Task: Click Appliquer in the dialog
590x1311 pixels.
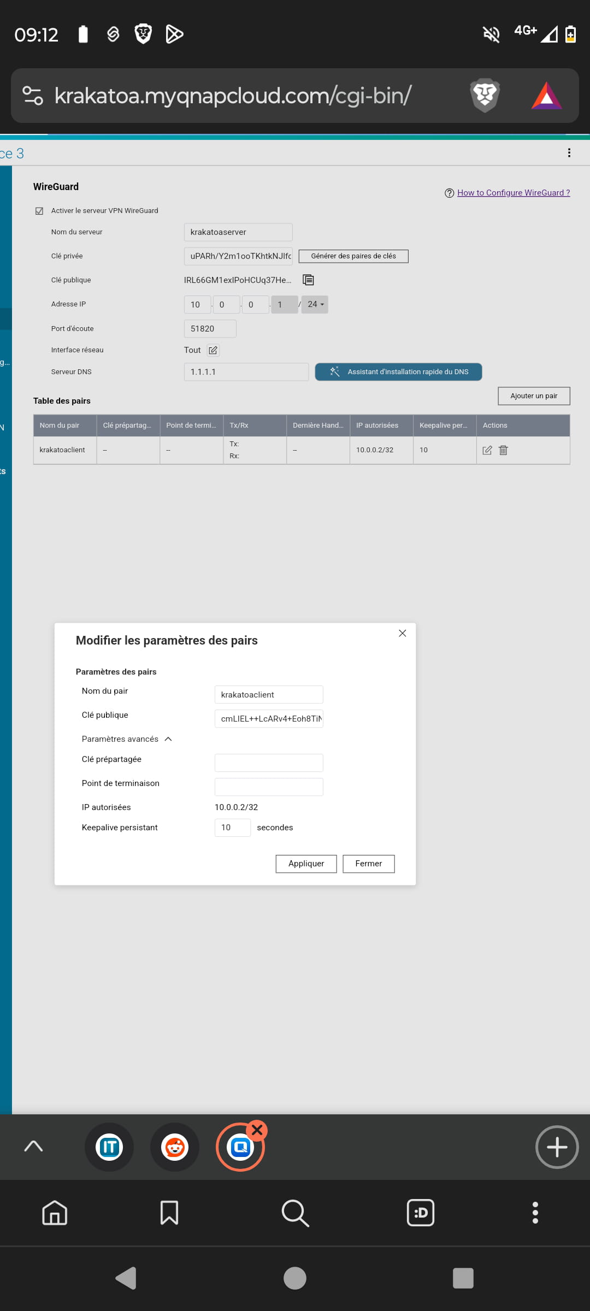Action: click(x=306, y=864)
